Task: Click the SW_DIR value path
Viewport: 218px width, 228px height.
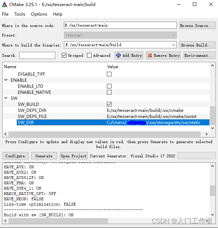Action: coord(153,123)
